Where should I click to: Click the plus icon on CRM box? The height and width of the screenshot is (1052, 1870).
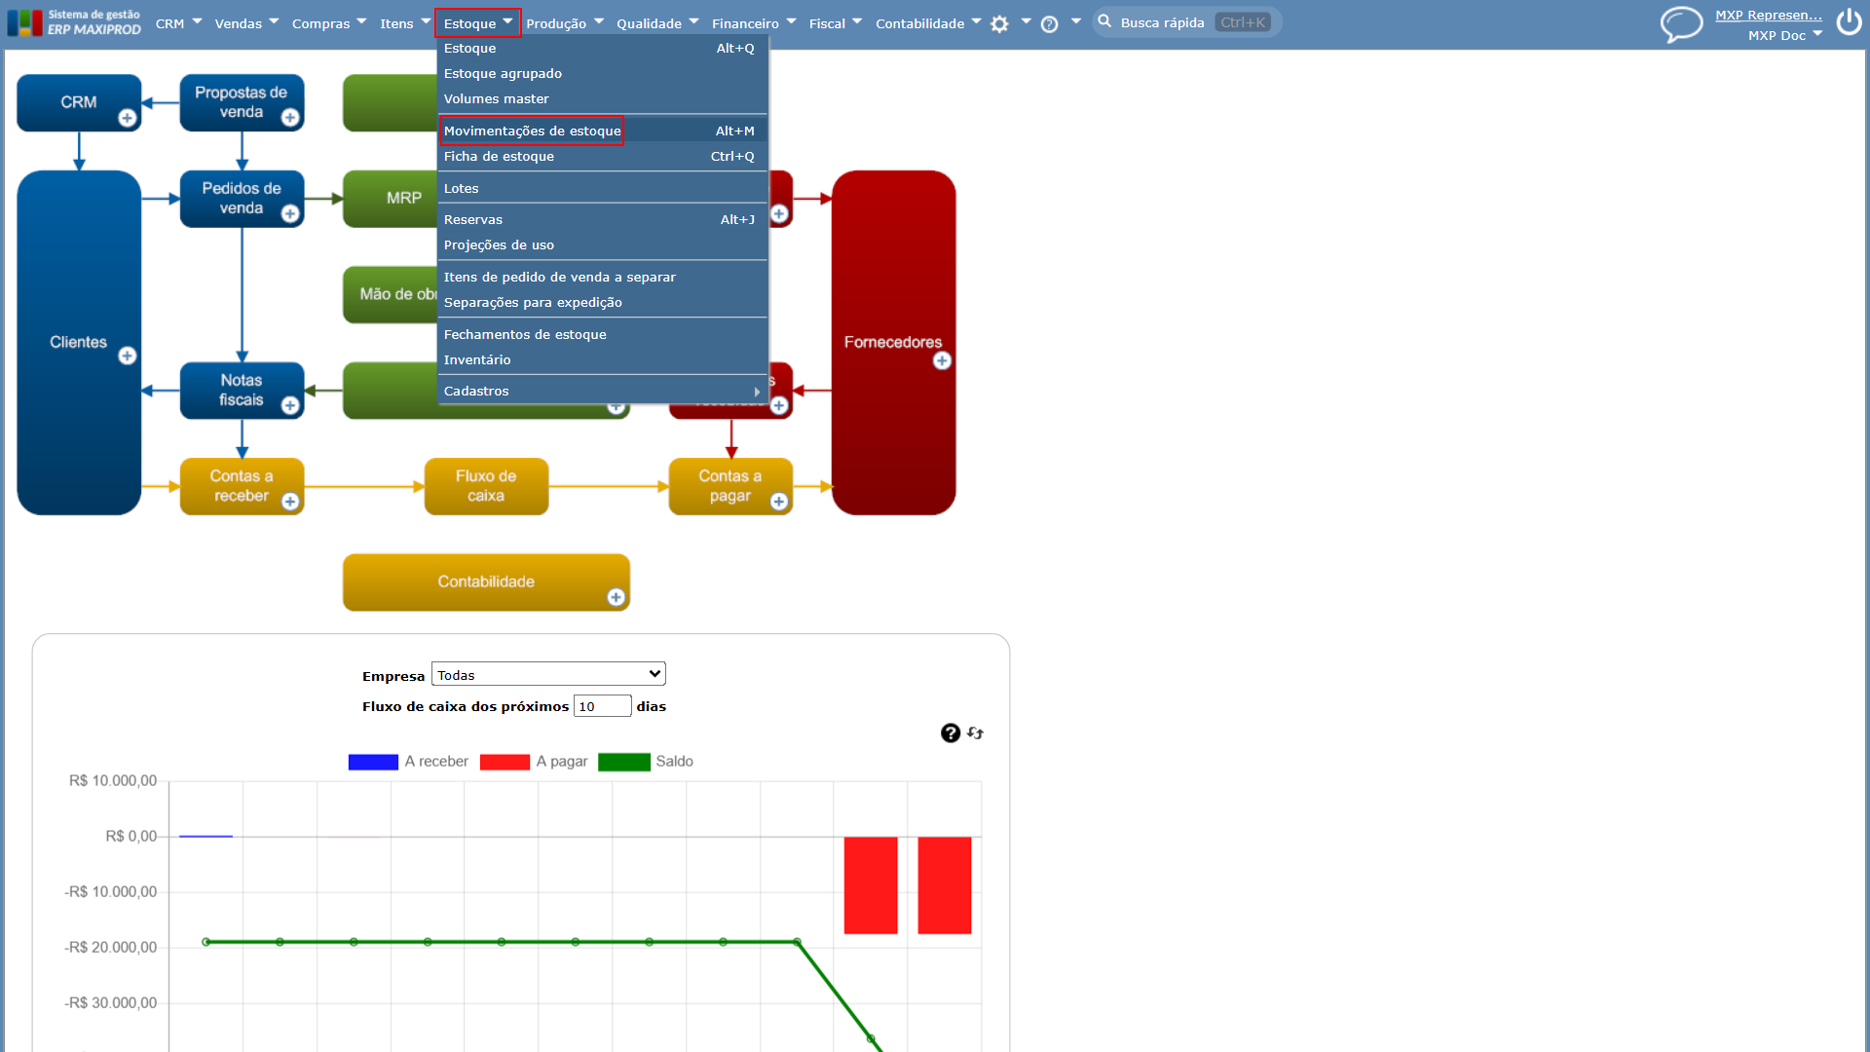tap(127, 118)
